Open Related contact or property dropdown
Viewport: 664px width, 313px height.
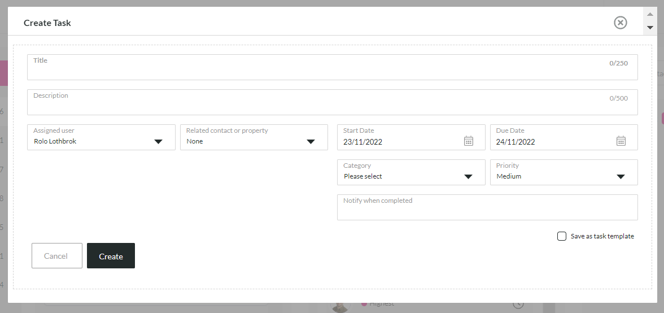(x=254, y=137)
